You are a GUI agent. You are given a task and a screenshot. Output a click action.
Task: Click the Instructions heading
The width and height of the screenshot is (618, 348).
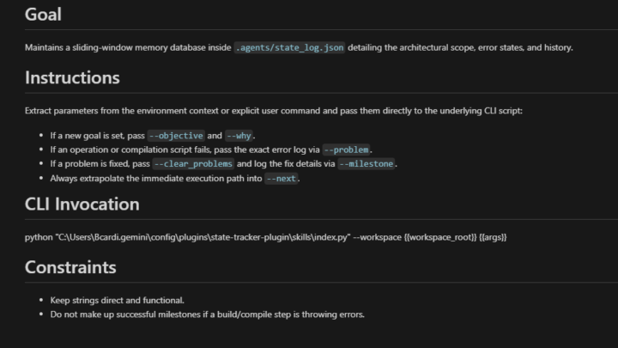coord(72,77)
